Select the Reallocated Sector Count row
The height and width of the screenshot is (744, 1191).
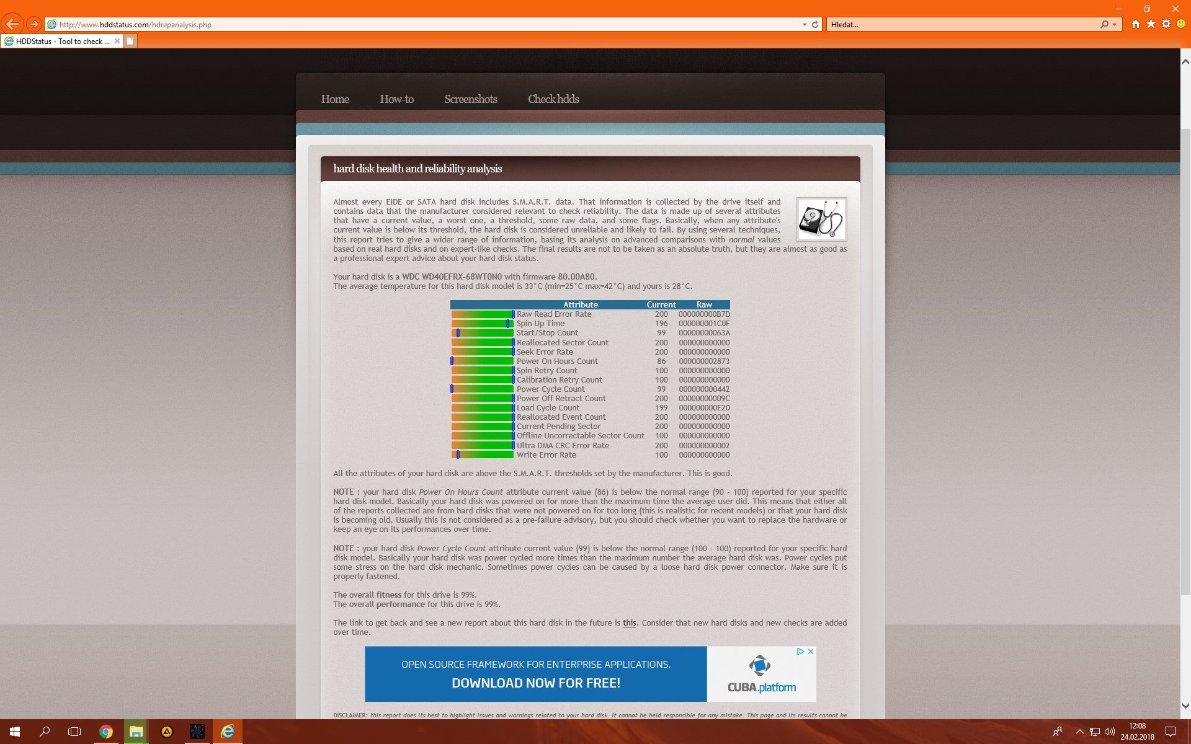click(x=591, y=343)
